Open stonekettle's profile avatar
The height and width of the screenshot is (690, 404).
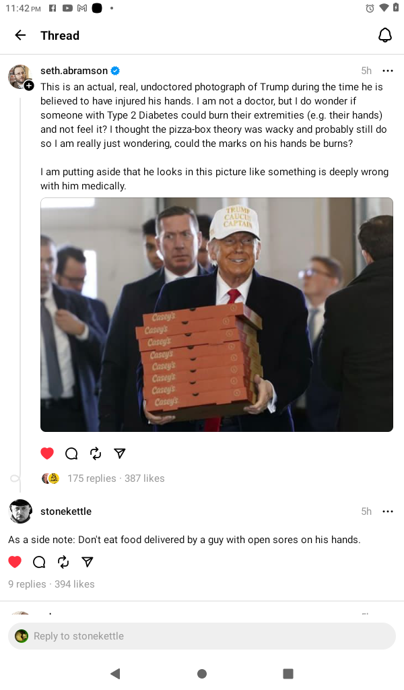pyautogui.click(x=20, y=511)
